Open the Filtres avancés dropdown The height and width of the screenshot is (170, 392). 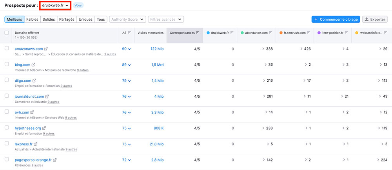tap(166, 20)
